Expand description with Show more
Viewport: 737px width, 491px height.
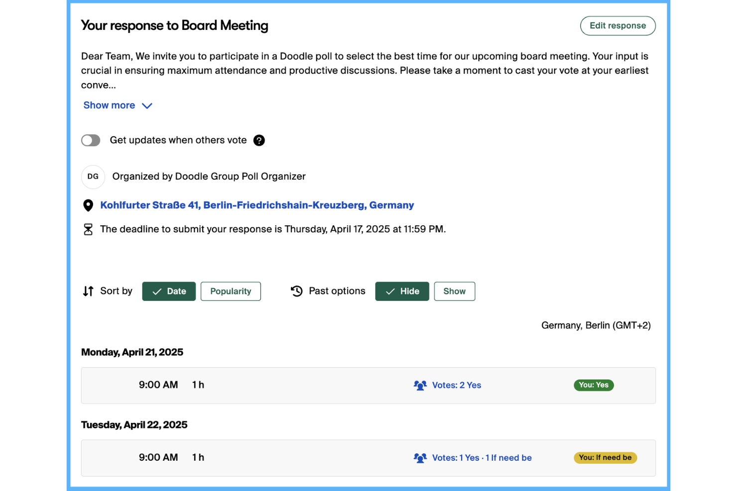118,105
